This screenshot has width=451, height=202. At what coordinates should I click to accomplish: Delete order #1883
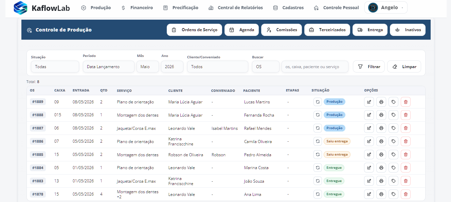click(405, 181)
